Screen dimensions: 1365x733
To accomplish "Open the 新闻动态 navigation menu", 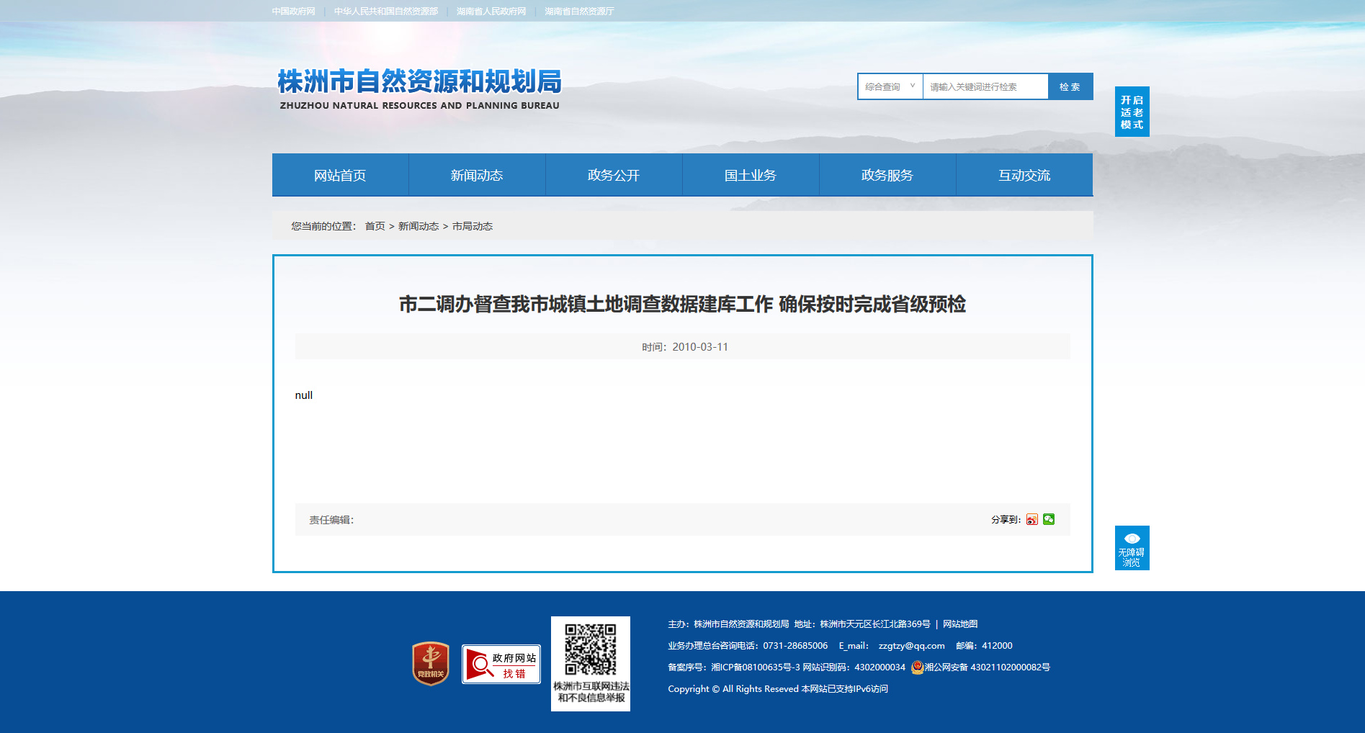I will tap(477, 175).
